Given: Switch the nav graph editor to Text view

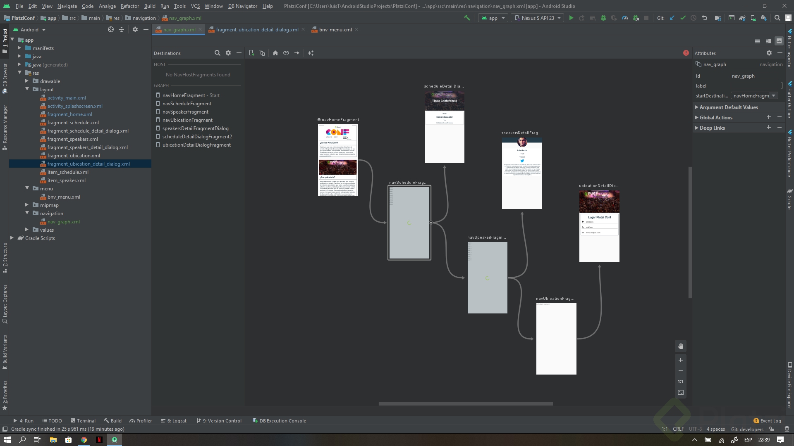Looking at the screenshot, I should (758, 41).
